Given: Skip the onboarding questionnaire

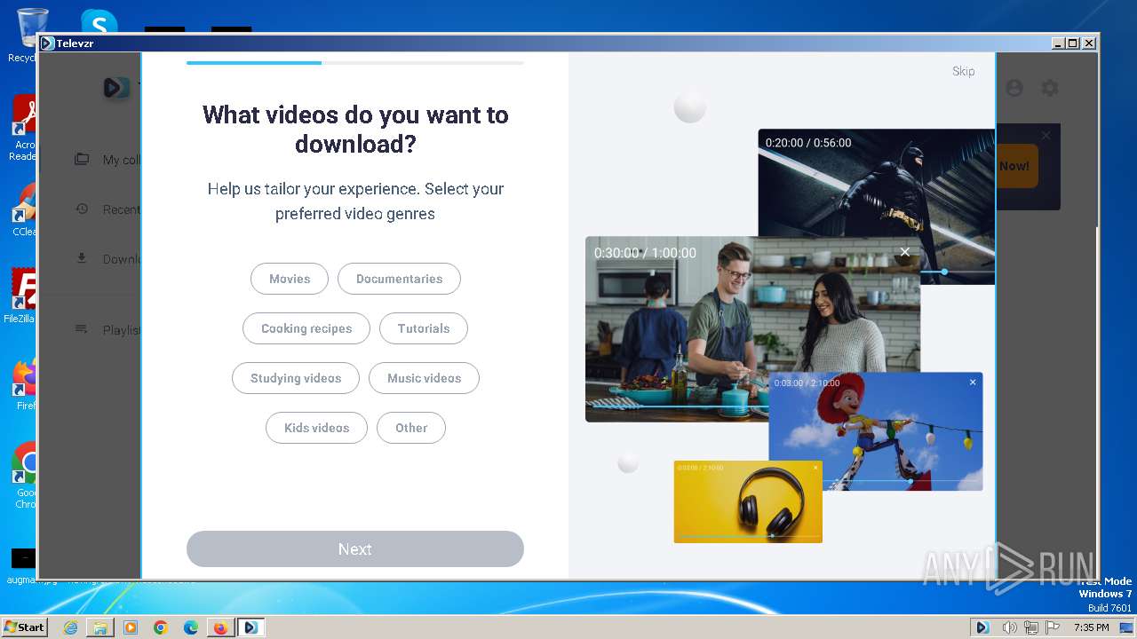Looking at the screenshot, I should click(x=963, y=71).
